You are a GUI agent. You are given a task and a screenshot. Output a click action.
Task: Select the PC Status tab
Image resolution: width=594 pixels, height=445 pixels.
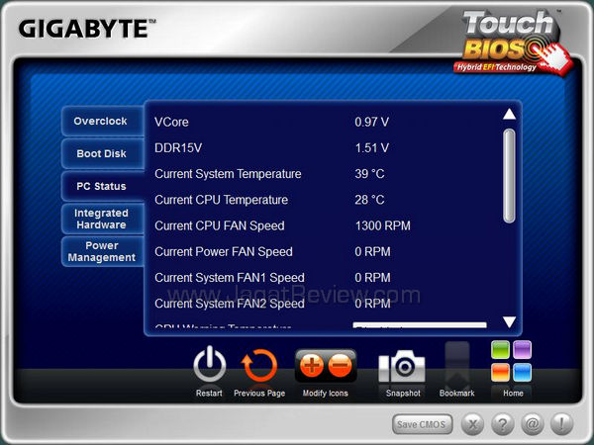(x=101, y=186)
